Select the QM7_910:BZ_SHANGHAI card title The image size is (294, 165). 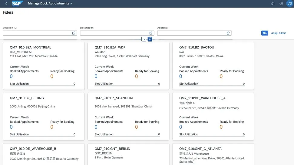[114, 98]
